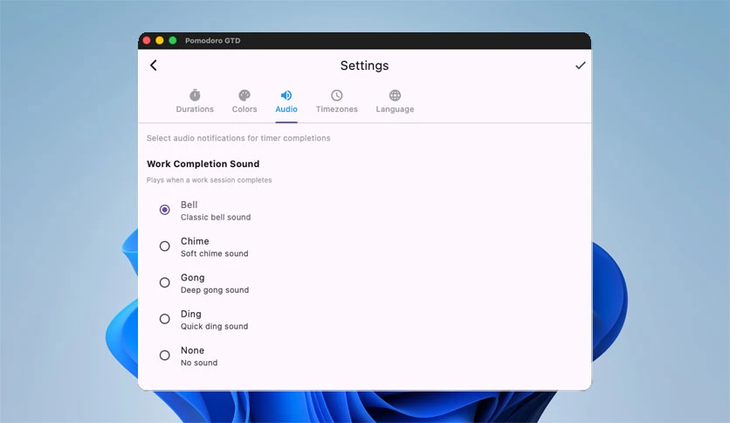Open the Timezones tab label
730x423 pixels.
point(336,109)
